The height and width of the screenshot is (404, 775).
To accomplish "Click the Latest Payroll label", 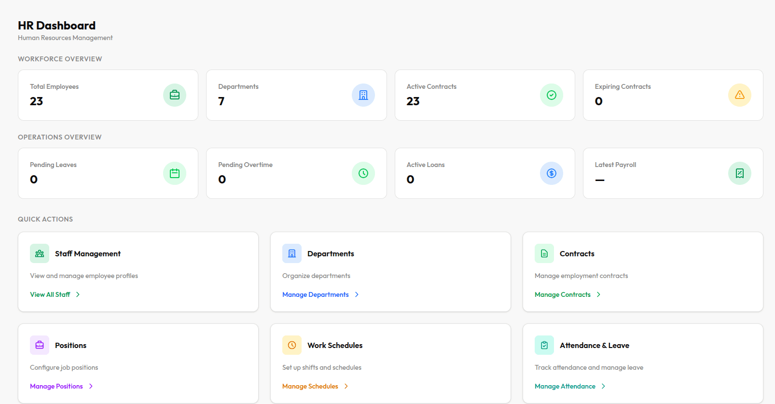I will pos(615,165).
